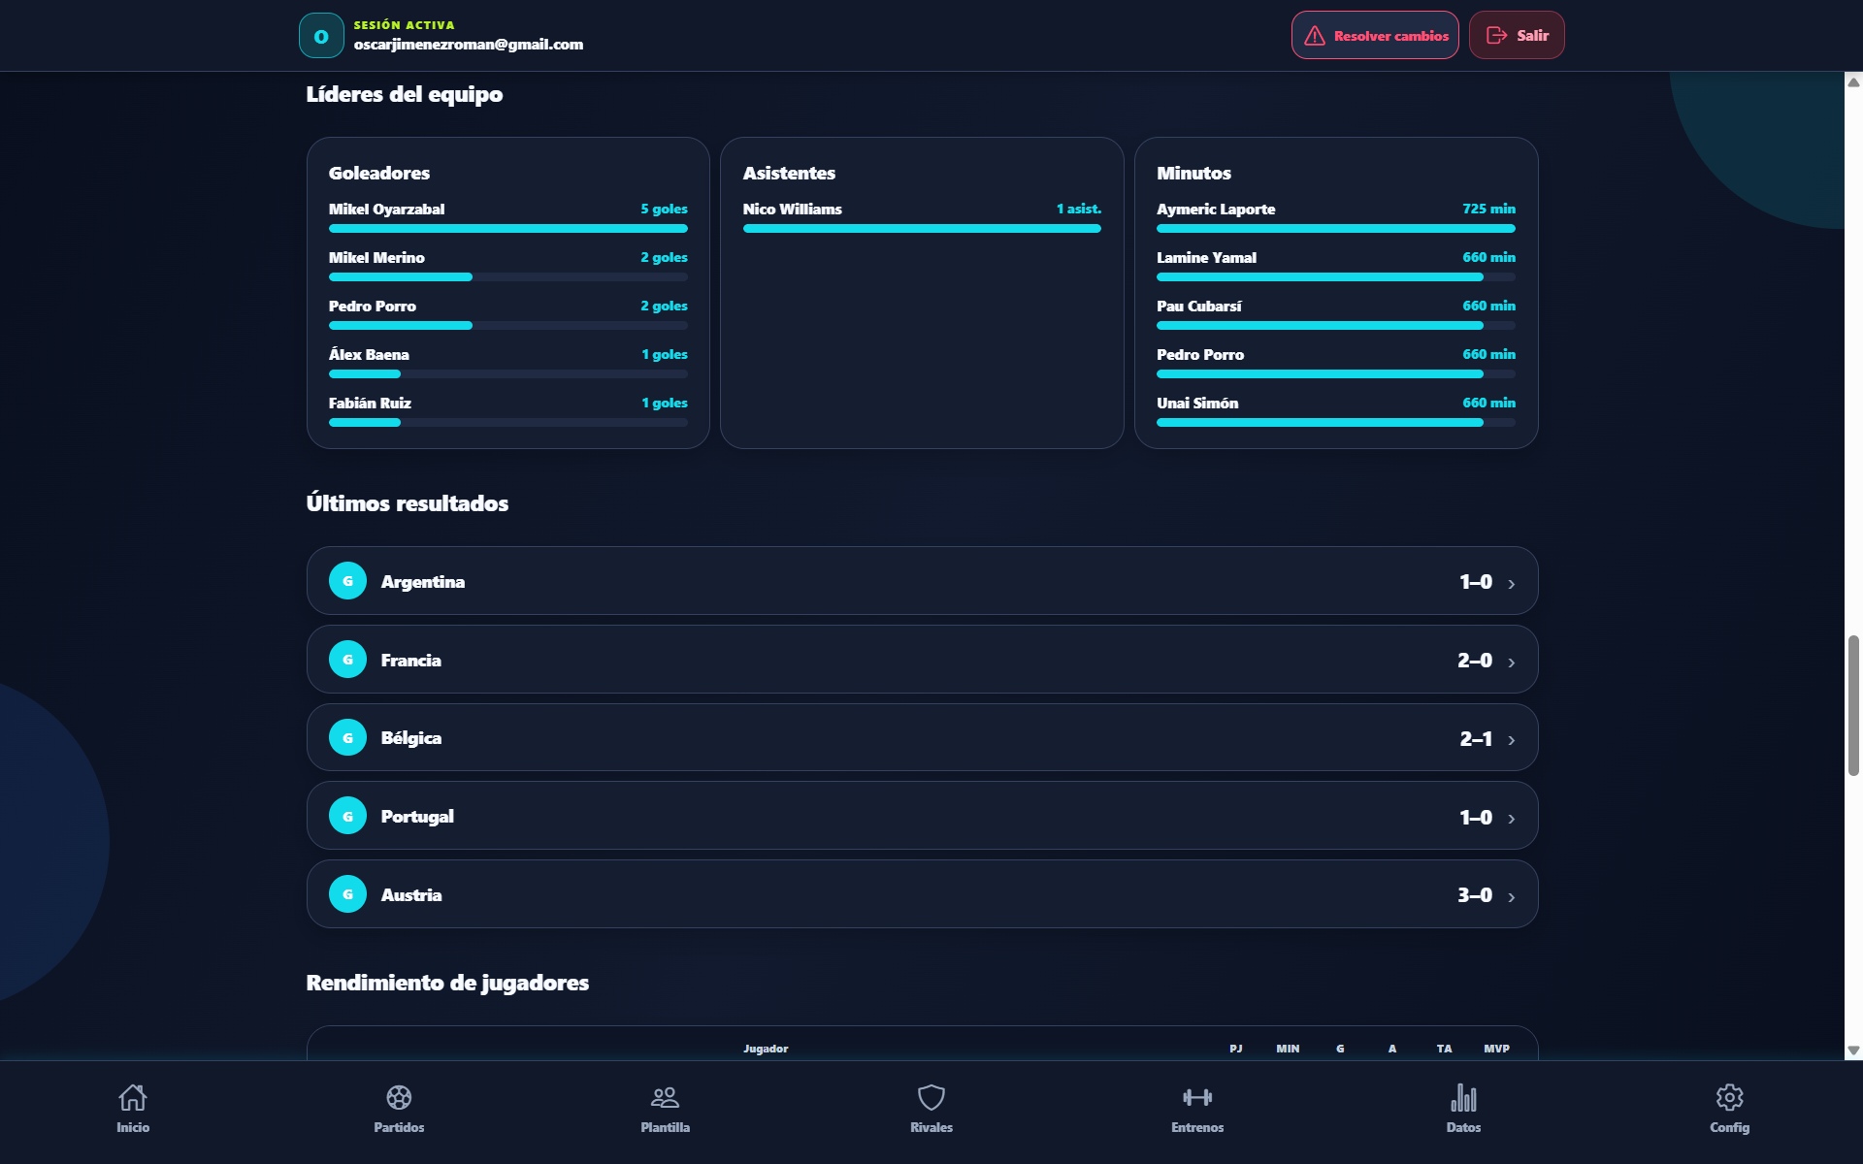1863x1164 pixels.
Task: Click the logout arrow icon in Salir
Action: 1496,35
